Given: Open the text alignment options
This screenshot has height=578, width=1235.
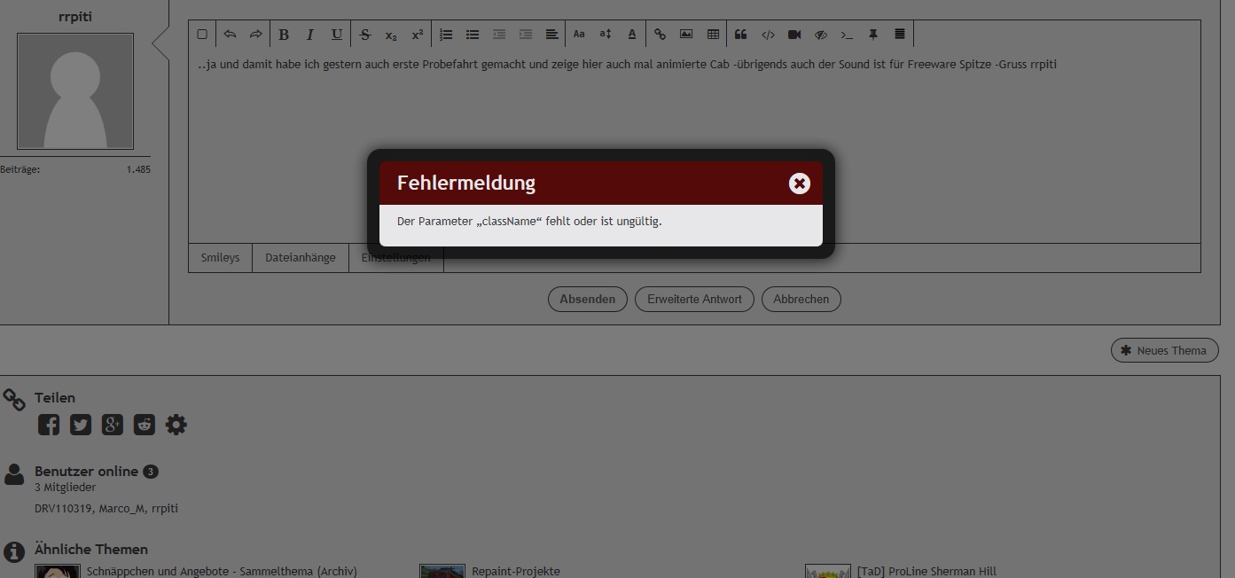Looking at the screenshot, I should pyautogui.click(x=551, y=35).
